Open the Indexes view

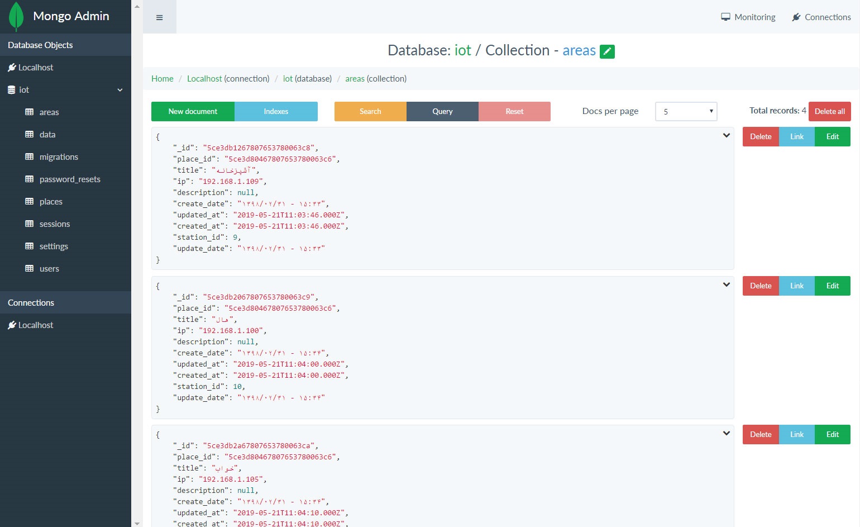[276, 111]
